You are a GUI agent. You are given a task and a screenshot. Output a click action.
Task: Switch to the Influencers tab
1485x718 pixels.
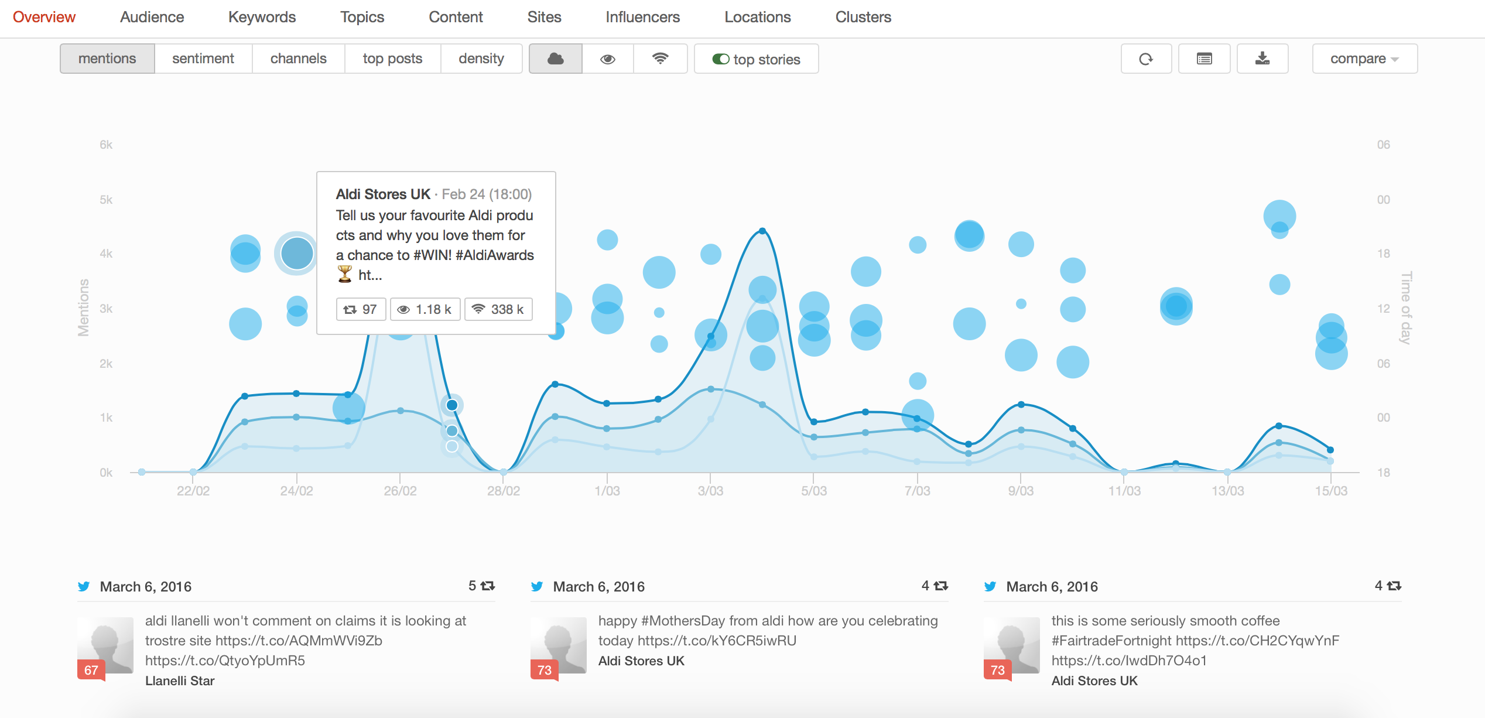(x=642, y=17)
